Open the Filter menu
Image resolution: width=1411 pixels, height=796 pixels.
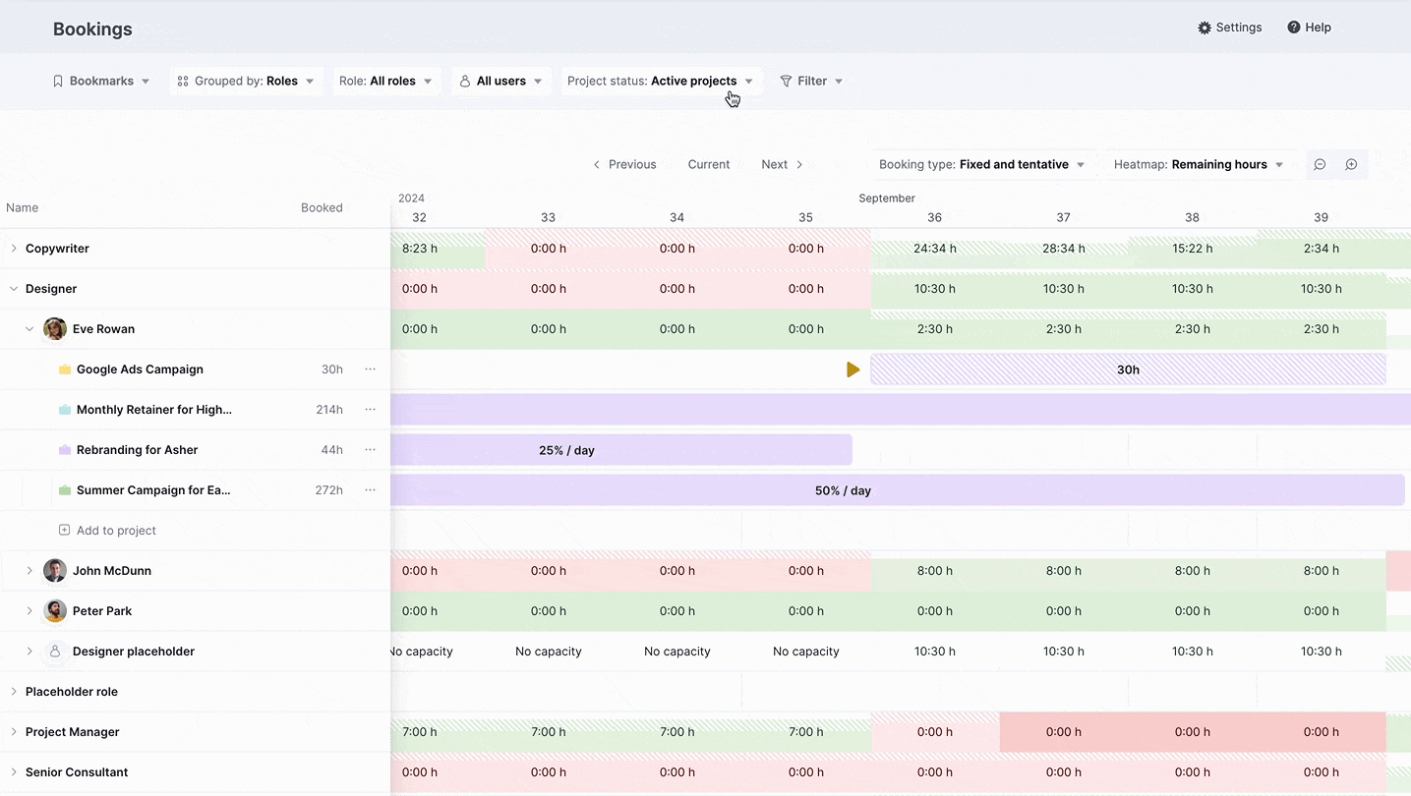point(811,82)
